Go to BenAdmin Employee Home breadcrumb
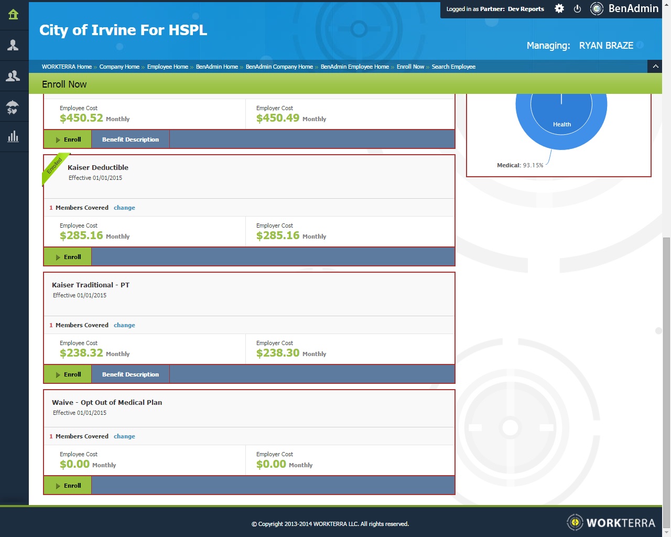The image size is (671, 537). pyautogui.click(x=354, y=67)
